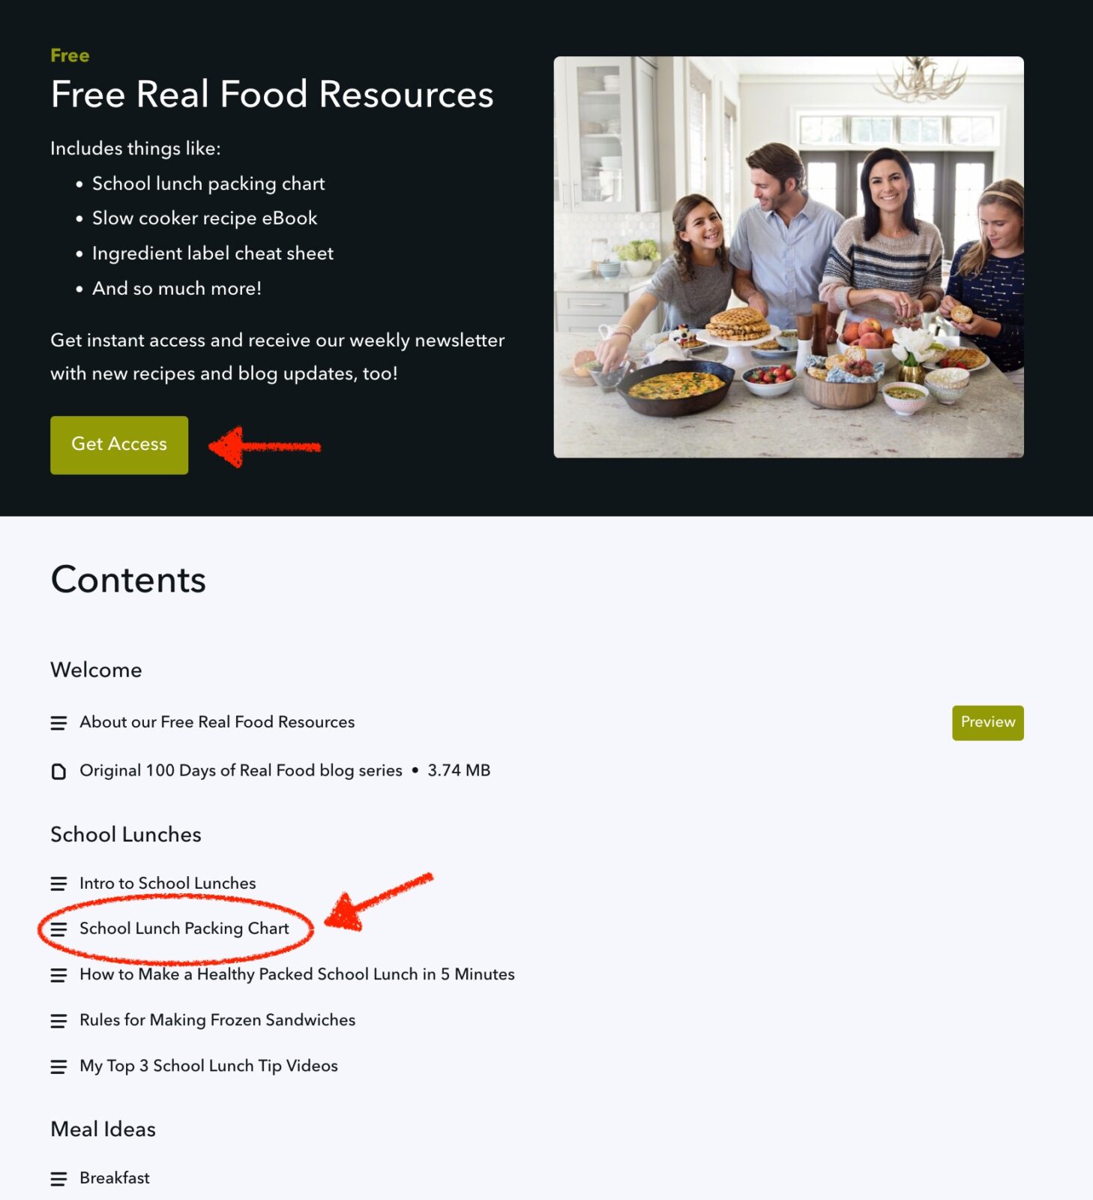Click the lines icon beside School Lunch Packing Chart
The image size is (1093, 1200).
pos(58,929)
